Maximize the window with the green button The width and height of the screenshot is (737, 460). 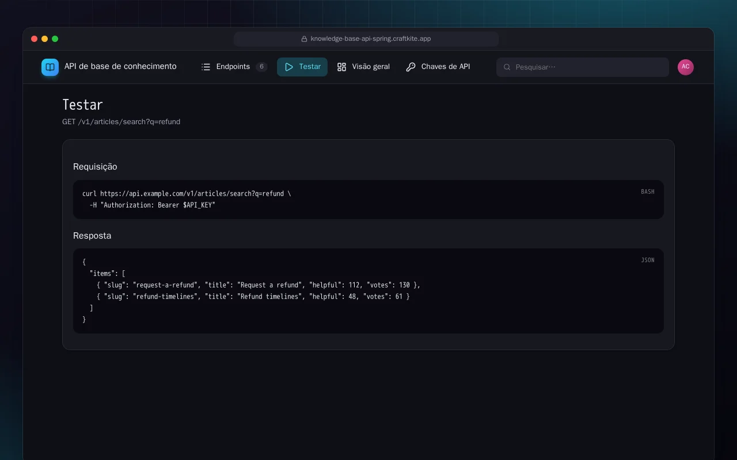tap(55, 39)
